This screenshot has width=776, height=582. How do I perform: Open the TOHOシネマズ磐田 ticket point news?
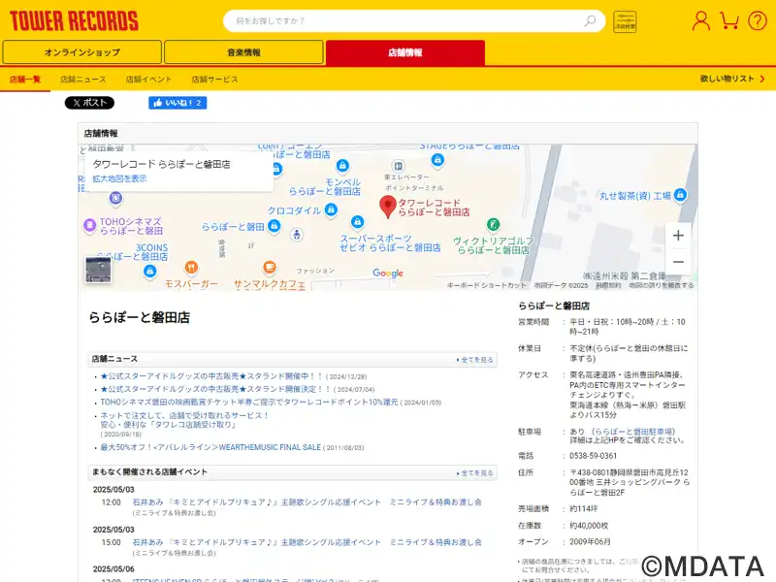point(249,402)
